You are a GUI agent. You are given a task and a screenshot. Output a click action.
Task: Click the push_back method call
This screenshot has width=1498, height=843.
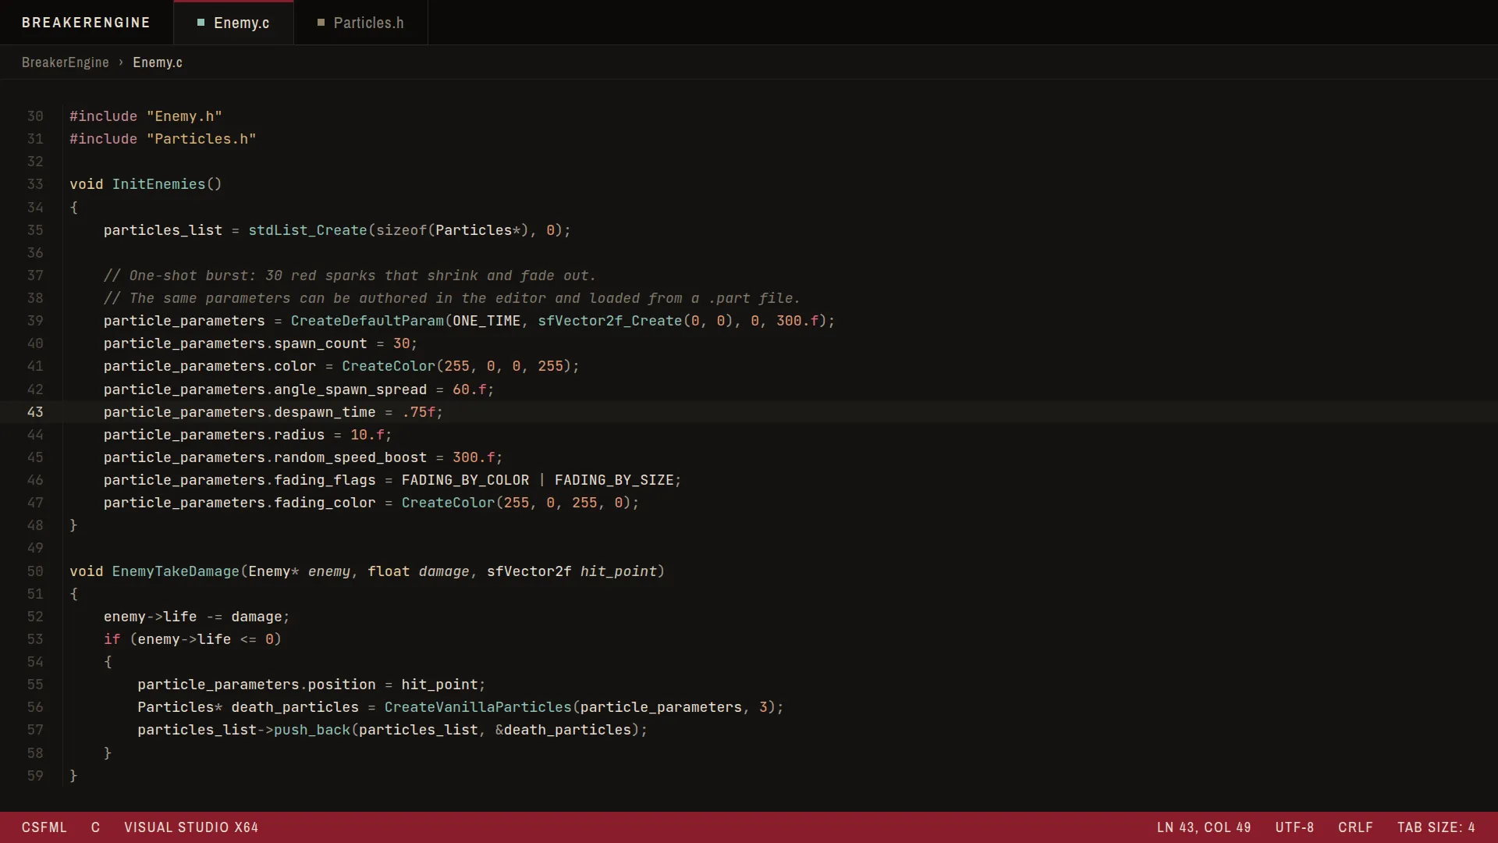point(312,730)
